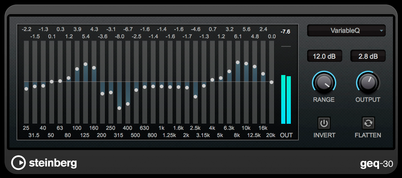Click the '0.0' gain value
Viewport: 402px width, 178px height.
(272, 36)
